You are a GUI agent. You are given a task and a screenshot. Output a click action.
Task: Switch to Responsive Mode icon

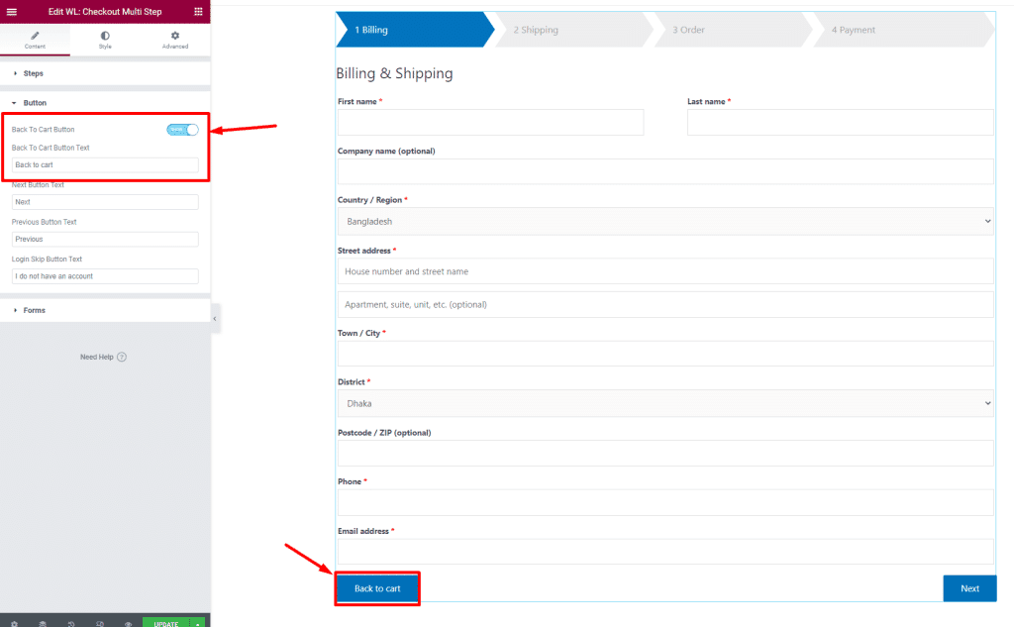(100, 624)
